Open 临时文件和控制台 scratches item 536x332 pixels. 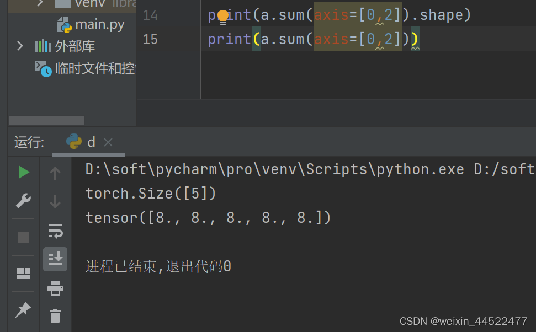tap(95, 68)
